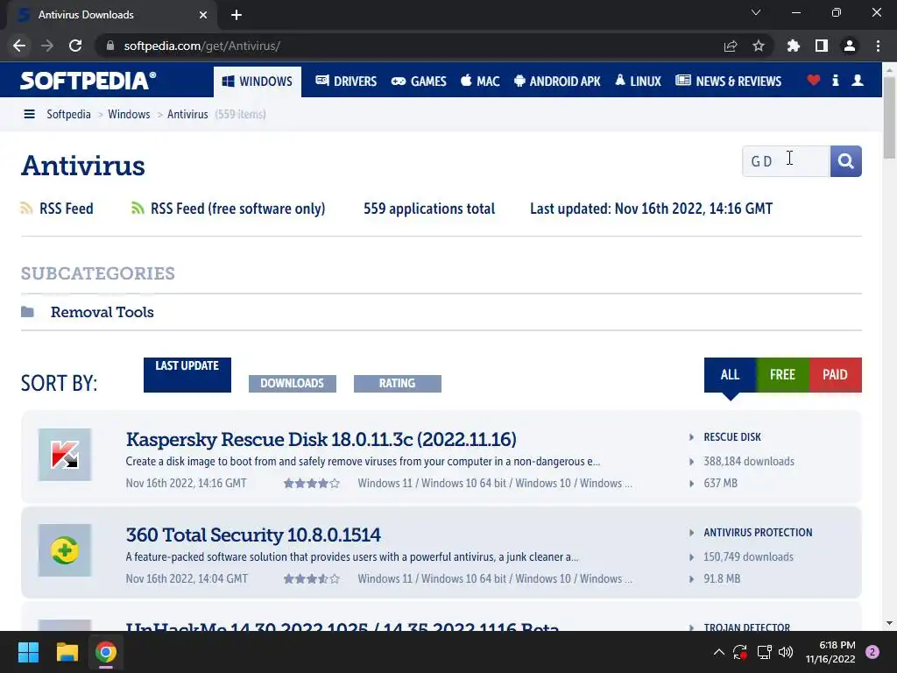Sort by Downloads
The width and height of the screenshot is (897, 673).
(293, 384)
